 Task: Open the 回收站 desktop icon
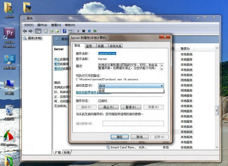point(9,113)
